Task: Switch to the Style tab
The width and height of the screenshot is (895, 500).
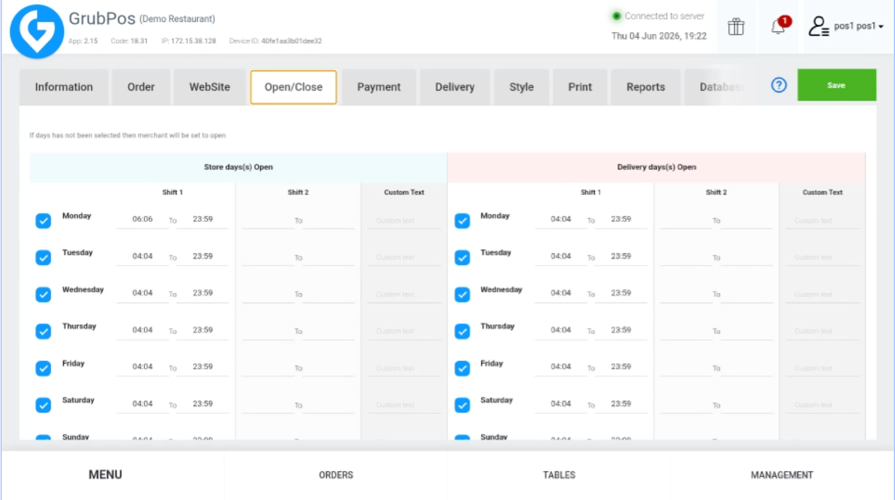Action: pyautogui.click(x=522, y=87)
